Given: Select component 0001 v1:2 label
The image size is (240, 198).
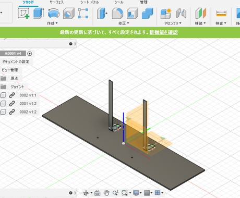Looking at the screenshot, I should [28, 104].
